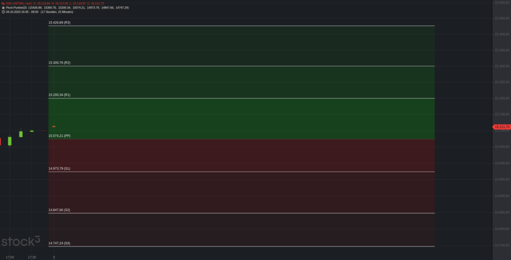Click the clock icon beside the date range
Image resolution: width=511 pixels, height=260 pixels.
3,12
